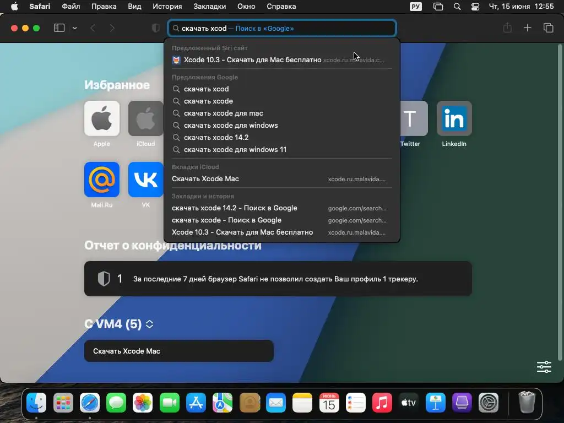Open System Settings from the Dock
Screen dimensions: 564x423
(489, 403)
